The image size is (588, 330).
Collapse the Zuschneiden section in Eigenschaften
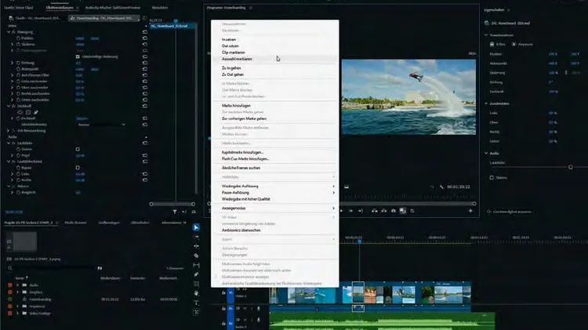(x=488, y=102)
